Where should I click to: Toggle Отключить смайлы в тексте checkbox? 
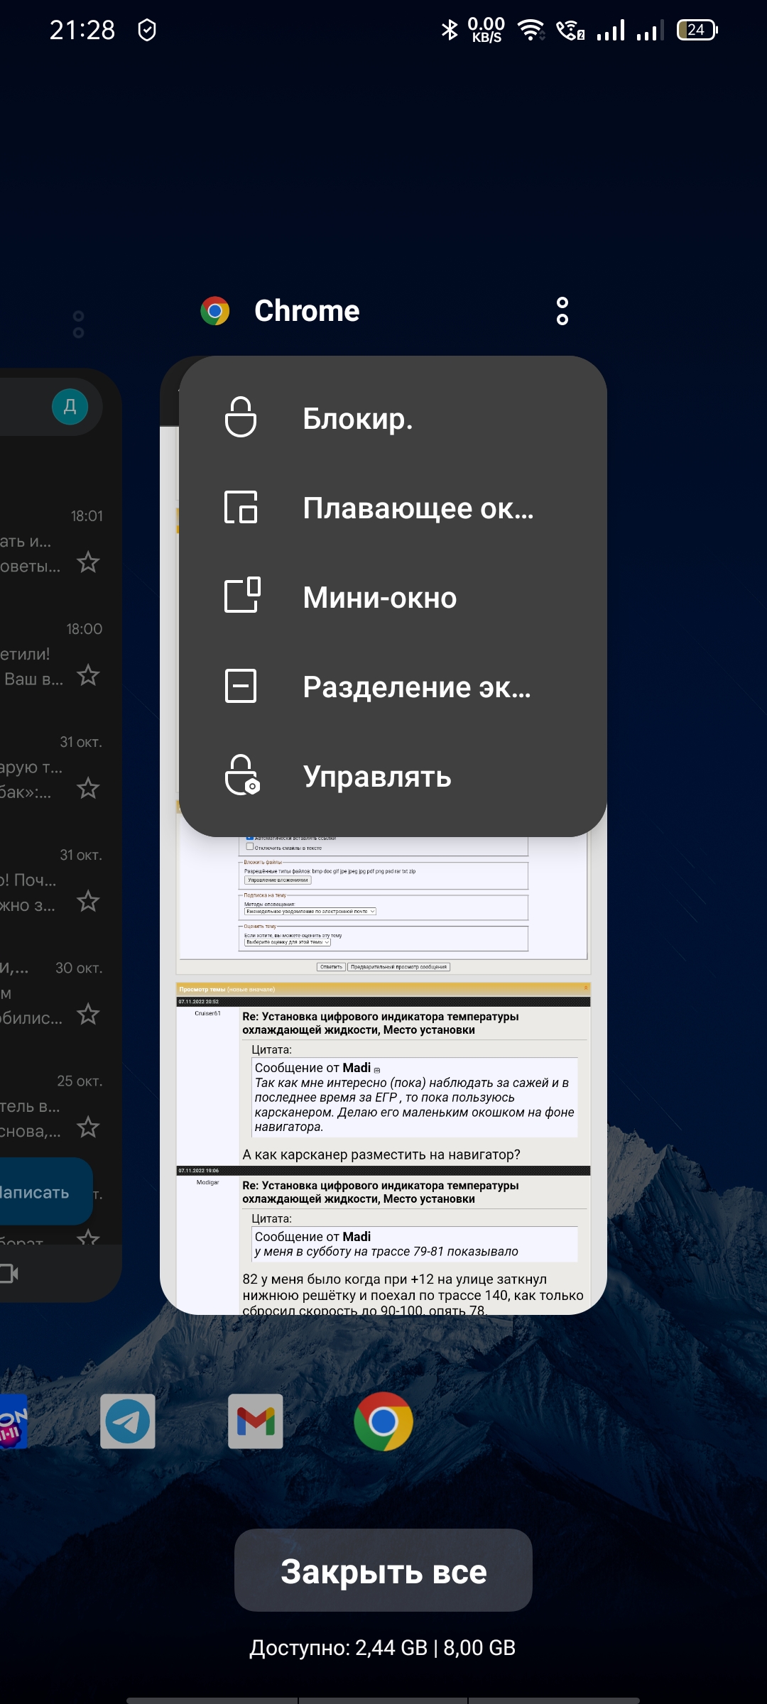click(250, 846)
